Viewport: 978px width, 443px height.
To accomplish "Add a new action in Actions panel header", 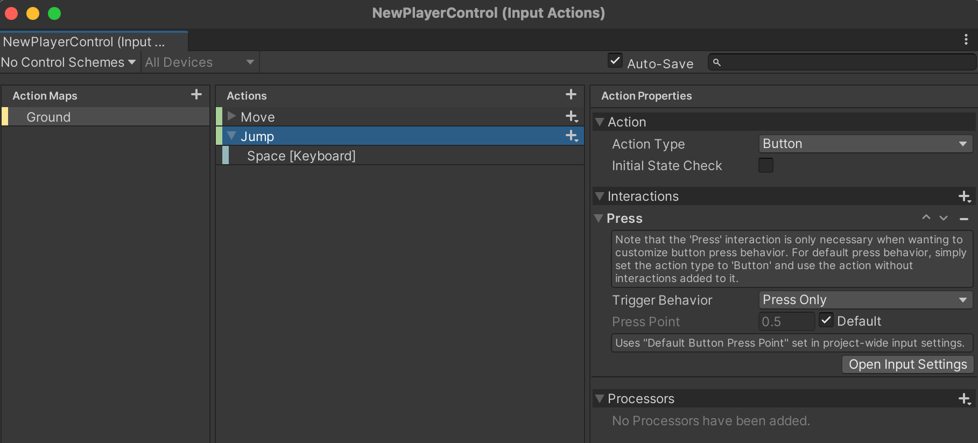I will point(571,95).
